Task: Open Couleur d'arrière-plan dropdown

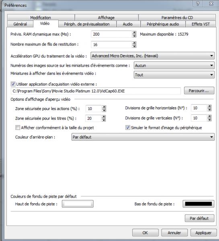Action: click(x=143, y=137)
